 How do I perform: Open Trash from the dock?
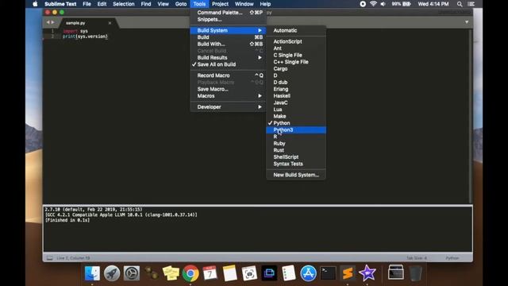pos(415,273)
